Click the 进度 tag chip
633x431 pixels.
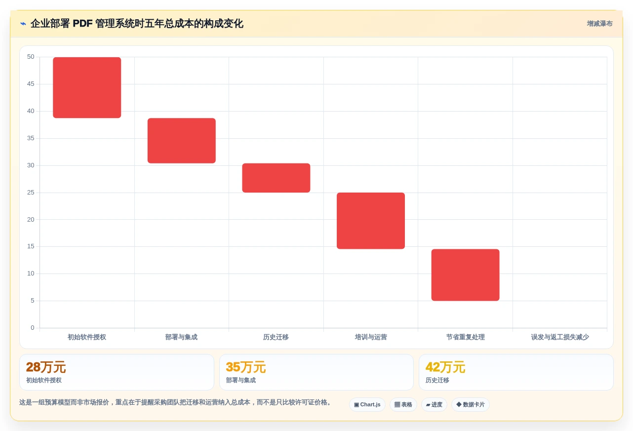tap(434, 405)
